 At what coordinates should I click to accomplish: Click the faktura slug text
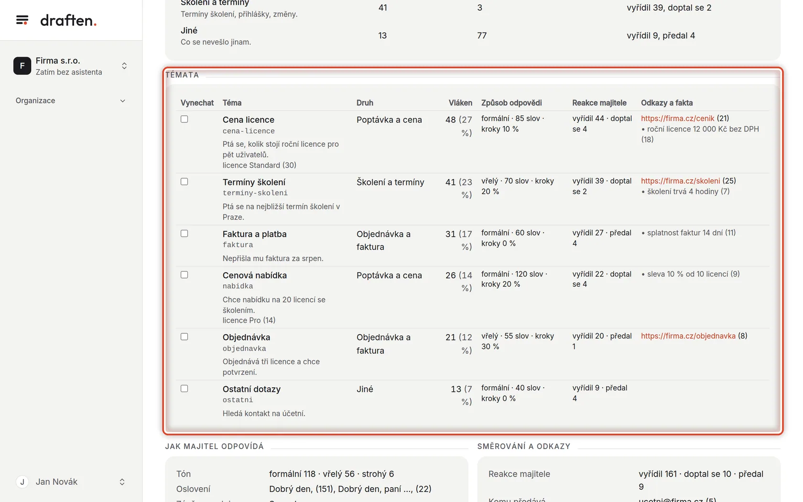point(238,245)
